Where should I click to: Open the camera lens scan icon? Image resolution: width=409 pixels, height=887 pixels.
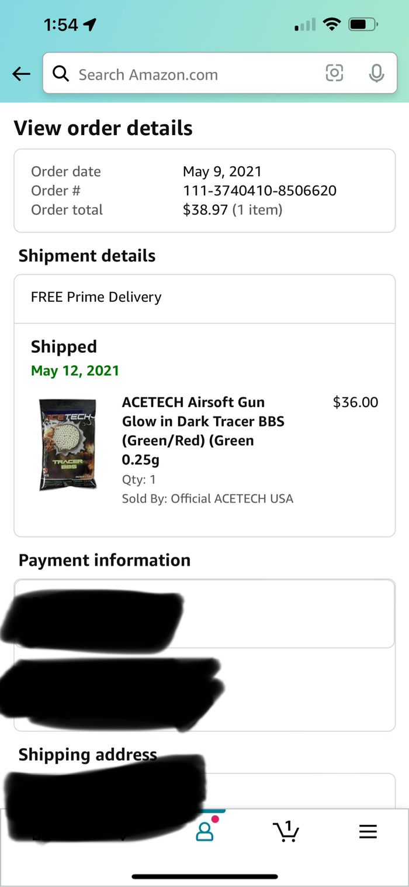[x=334, y=73]
